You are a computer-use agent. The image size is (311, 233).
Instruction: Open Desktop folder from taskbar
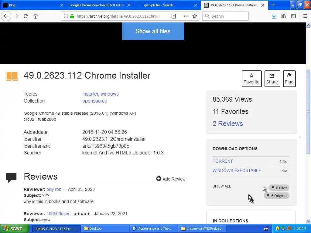coord(105,228)
